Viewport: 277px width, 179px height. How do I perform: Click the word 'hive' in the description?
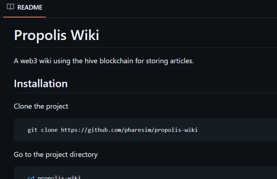pos(91,61)
